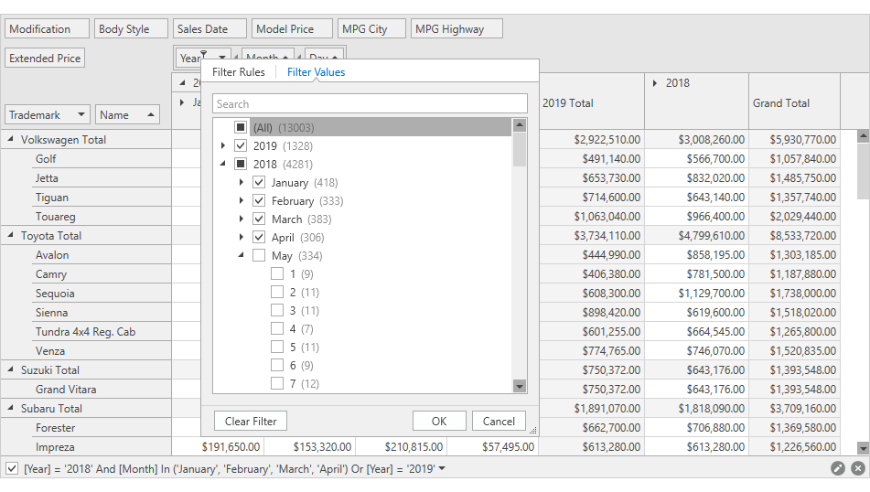Collapse Suzuki Total row group
Screen dimensions: 870x492
(11, 369)
